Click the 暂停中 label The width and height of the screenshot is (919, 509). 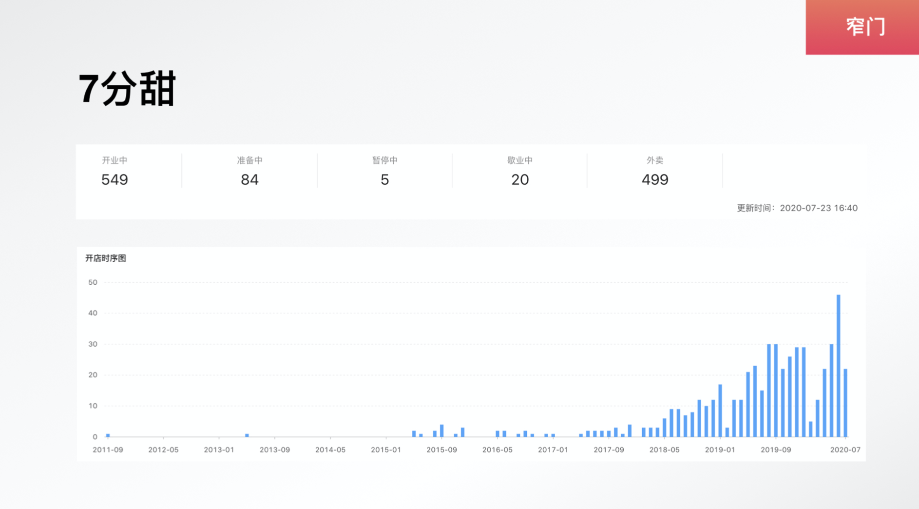point(385,160)
